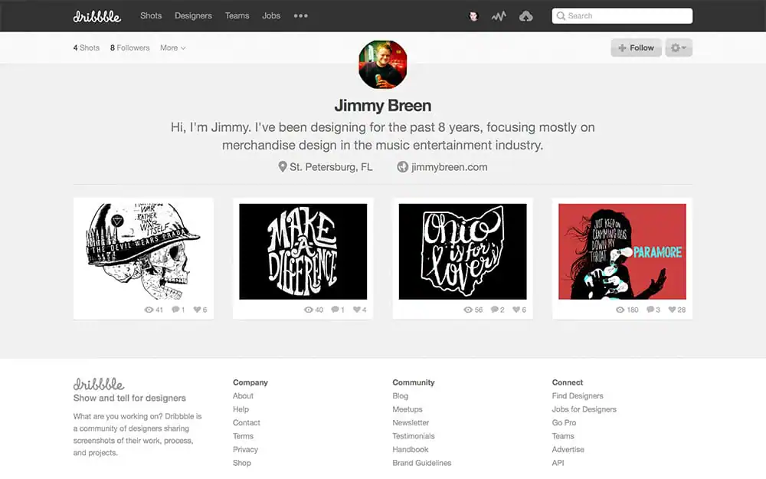
Task: Open the Terms footer link
Action: [x=243, y=436]
